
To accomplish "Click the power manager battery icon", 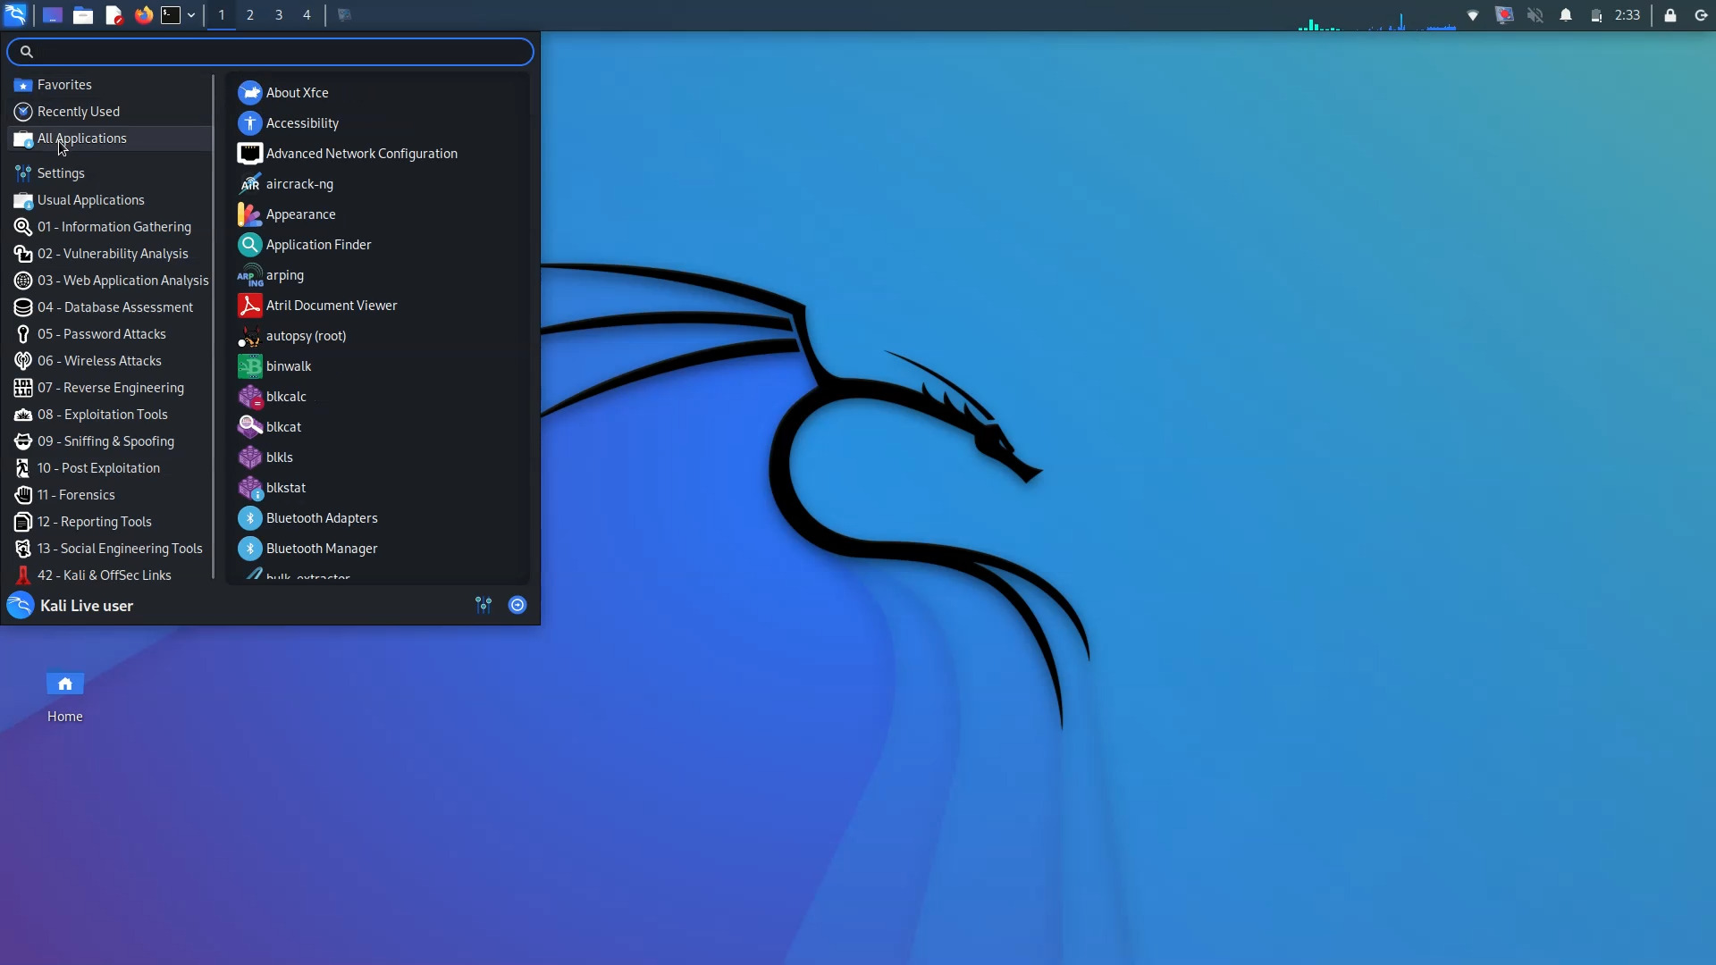I will (x=1596, y=15).
